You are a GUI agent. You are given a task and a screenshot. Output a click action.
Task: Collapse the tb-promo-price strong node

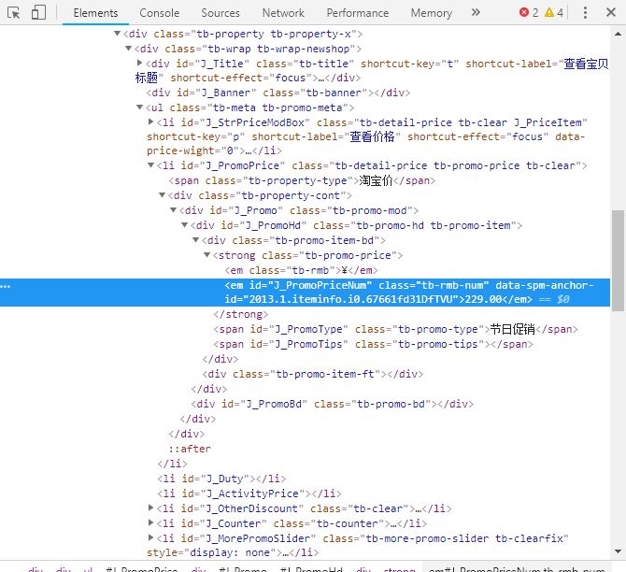[x=207, y=255]
